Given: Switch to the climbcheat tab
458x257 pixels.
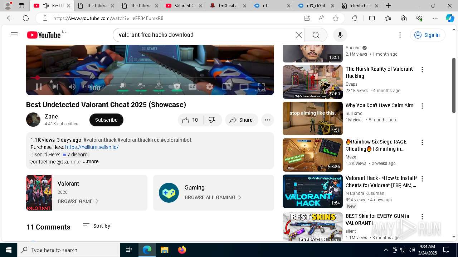Looking at the screenshot, I should click(360, 6).
